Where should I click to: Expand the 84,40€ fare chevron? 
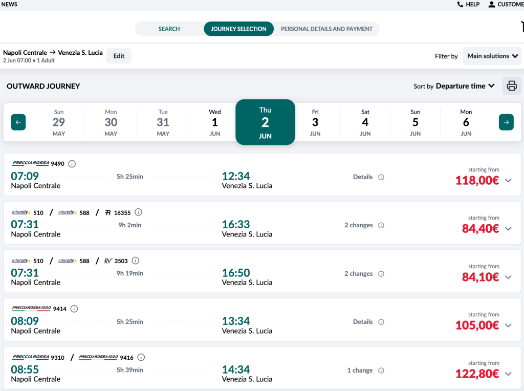[508, 229]
